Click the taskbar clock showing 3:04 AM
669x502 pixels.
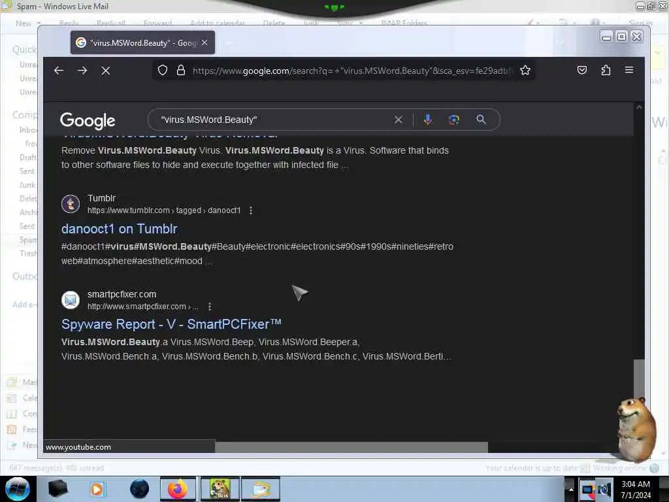click(635, 489)
